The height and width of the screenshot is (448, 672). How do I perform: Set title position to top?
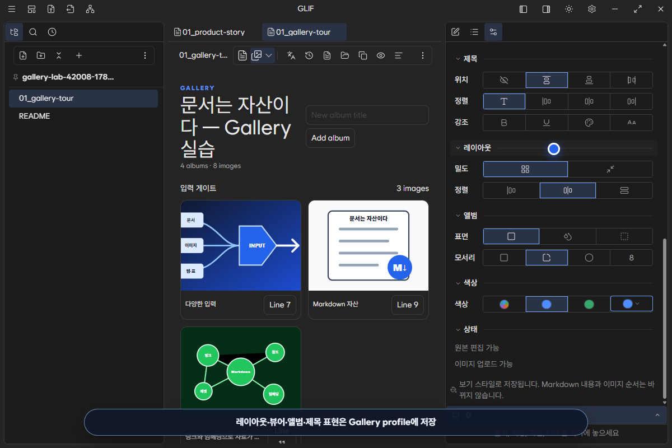tap(547, 80)
